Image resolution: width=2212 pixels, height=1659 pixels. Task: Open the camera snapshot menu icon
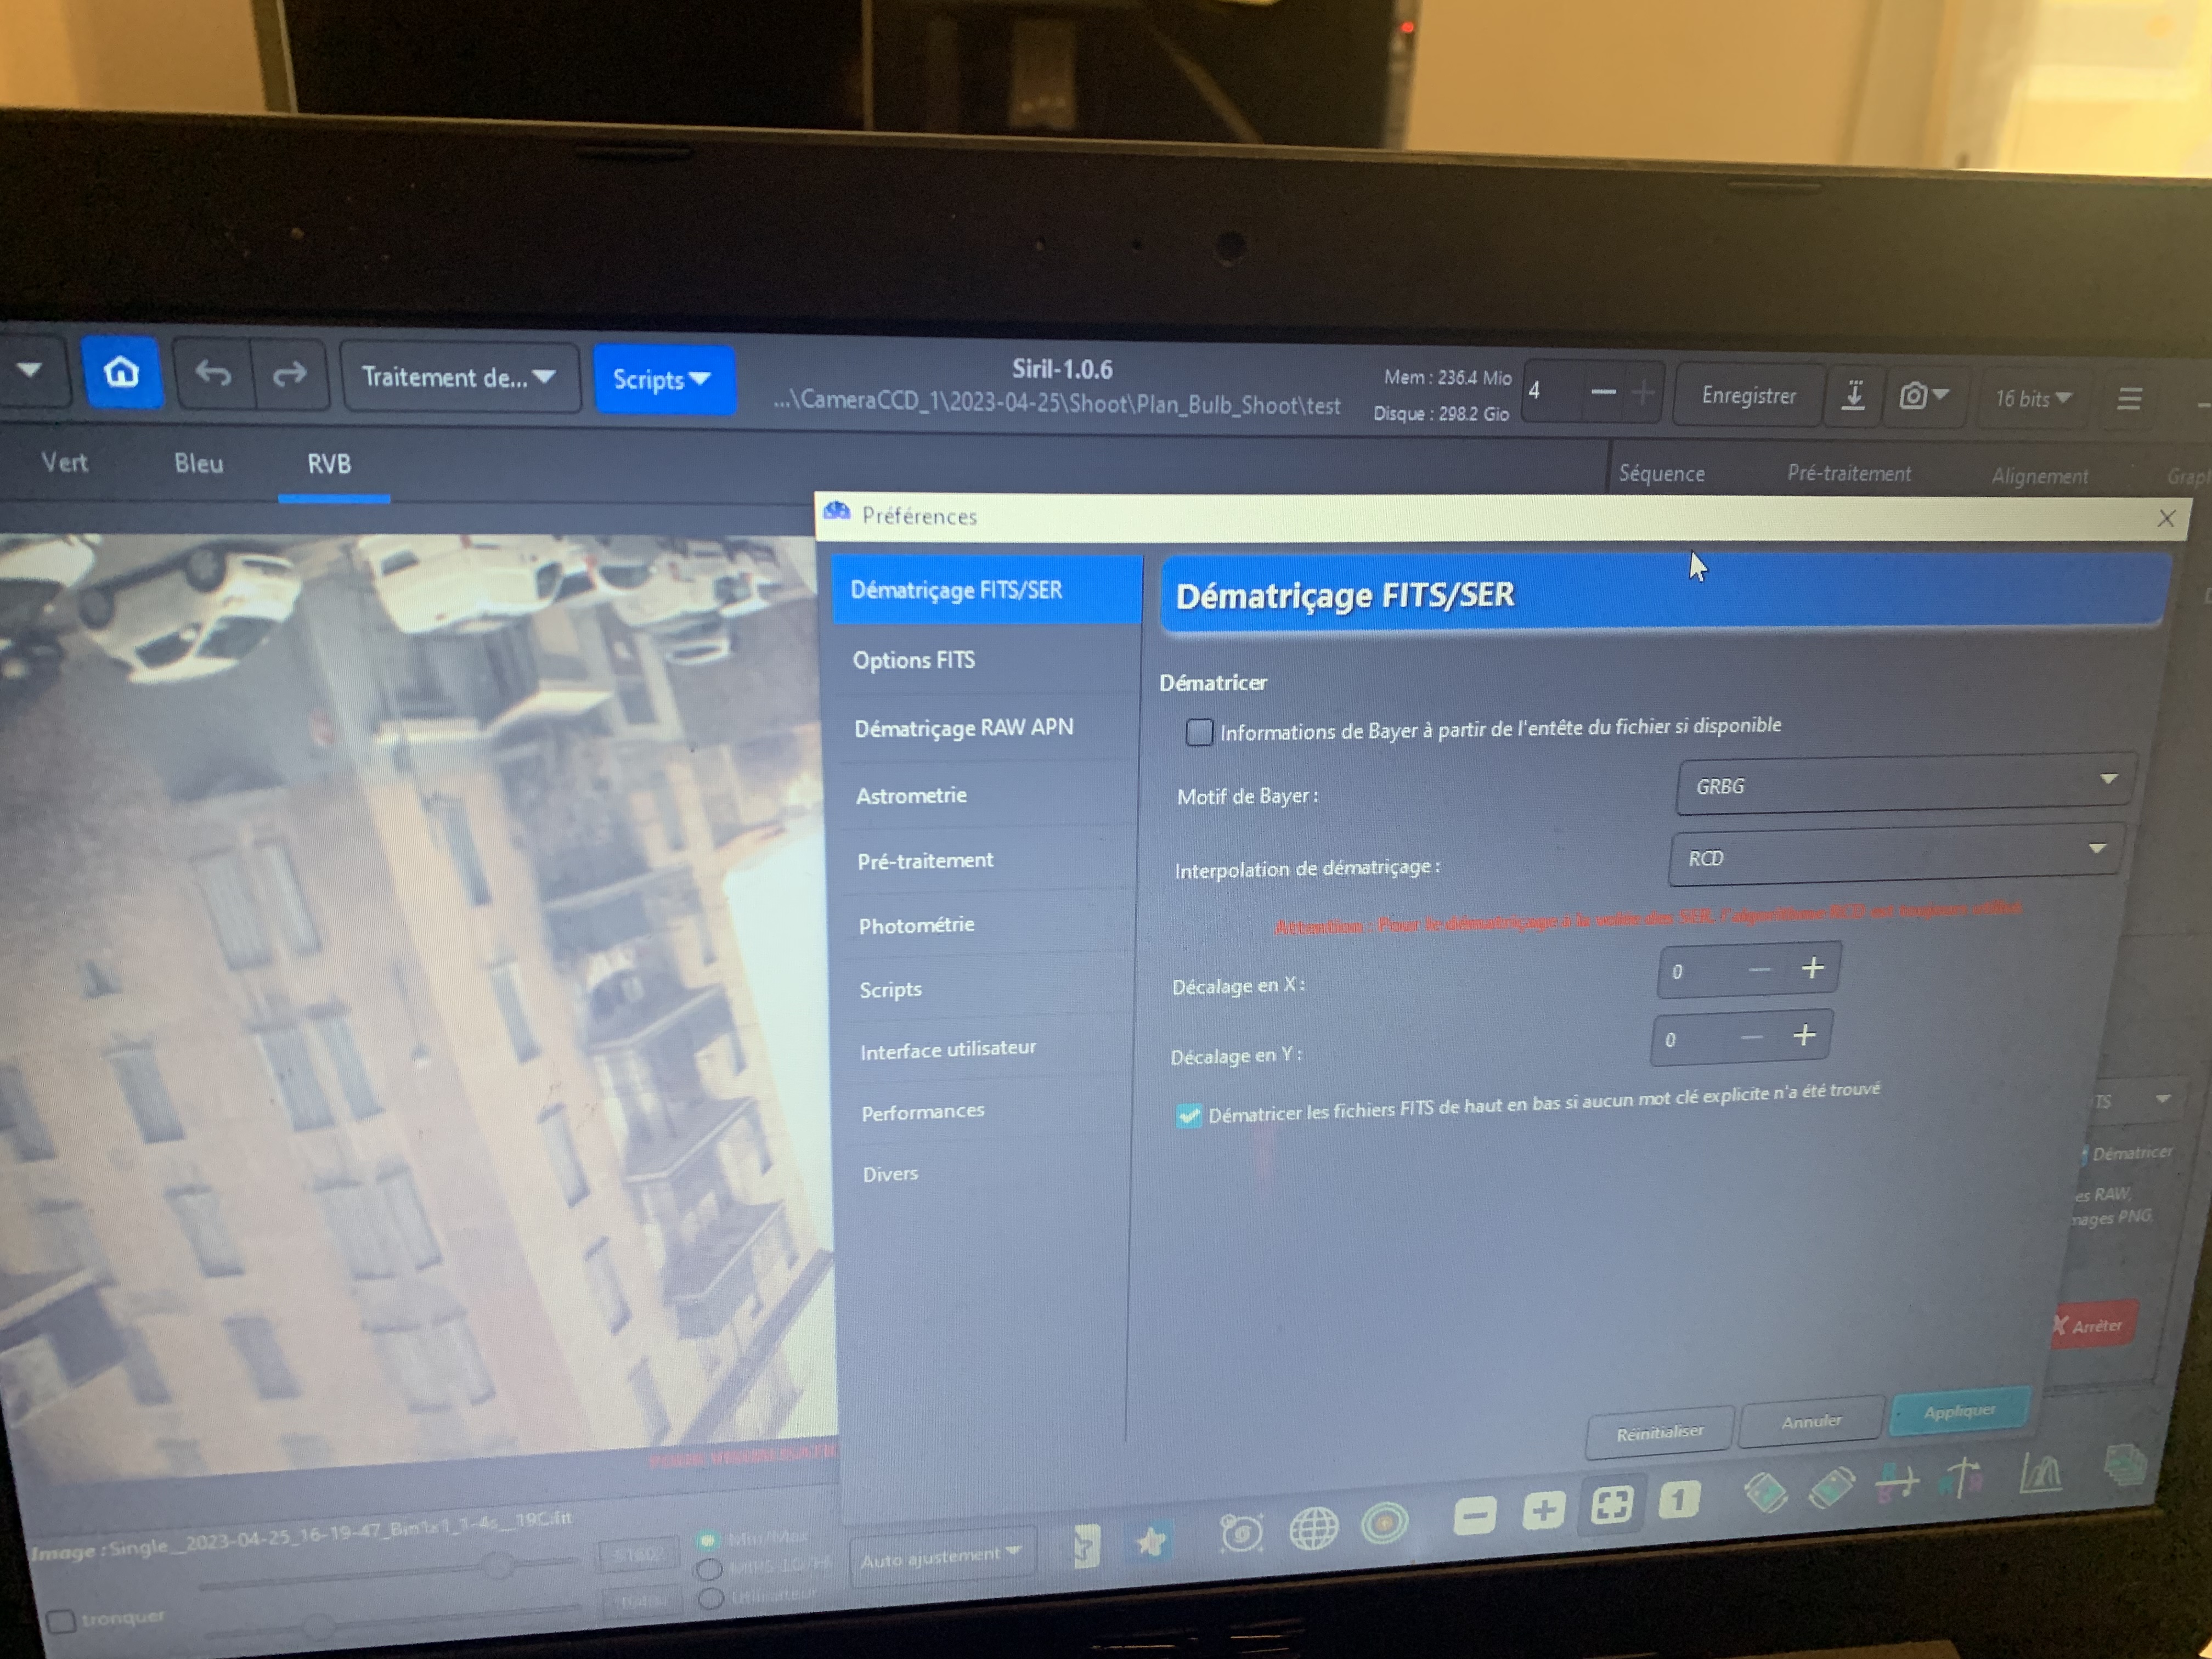[1923, 396]
